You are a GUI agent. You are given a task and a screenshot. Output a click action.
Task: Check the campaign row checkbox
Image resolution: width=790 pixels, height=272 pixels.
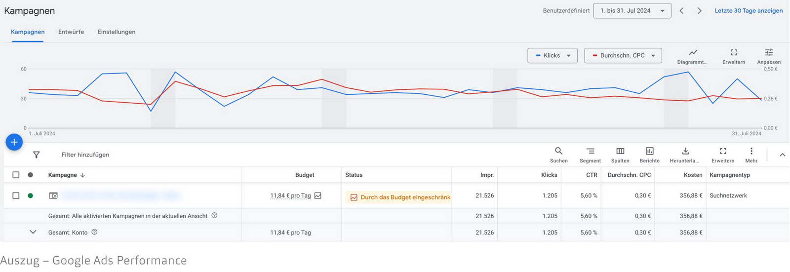point(16,195)
